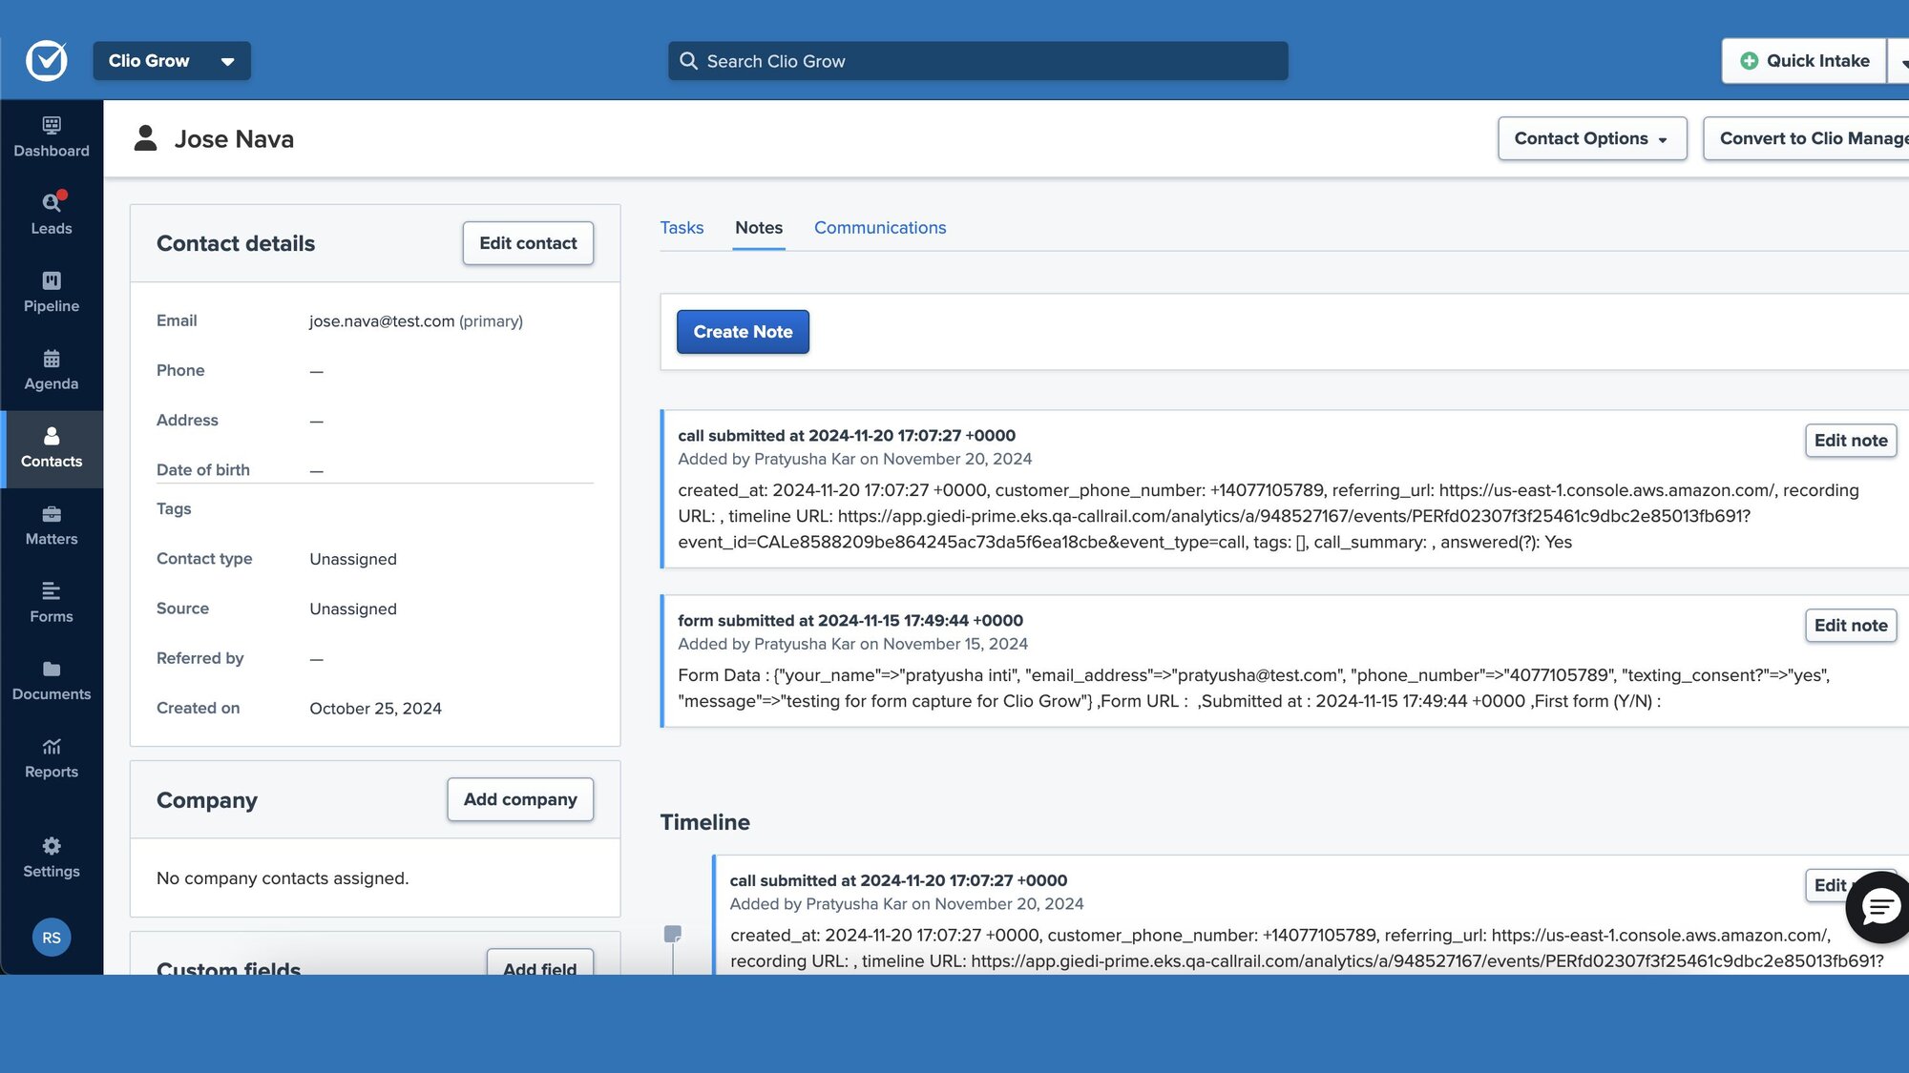Click the Create Note button
Viewport: 1909px width, 1073px height.
[743, 332]
